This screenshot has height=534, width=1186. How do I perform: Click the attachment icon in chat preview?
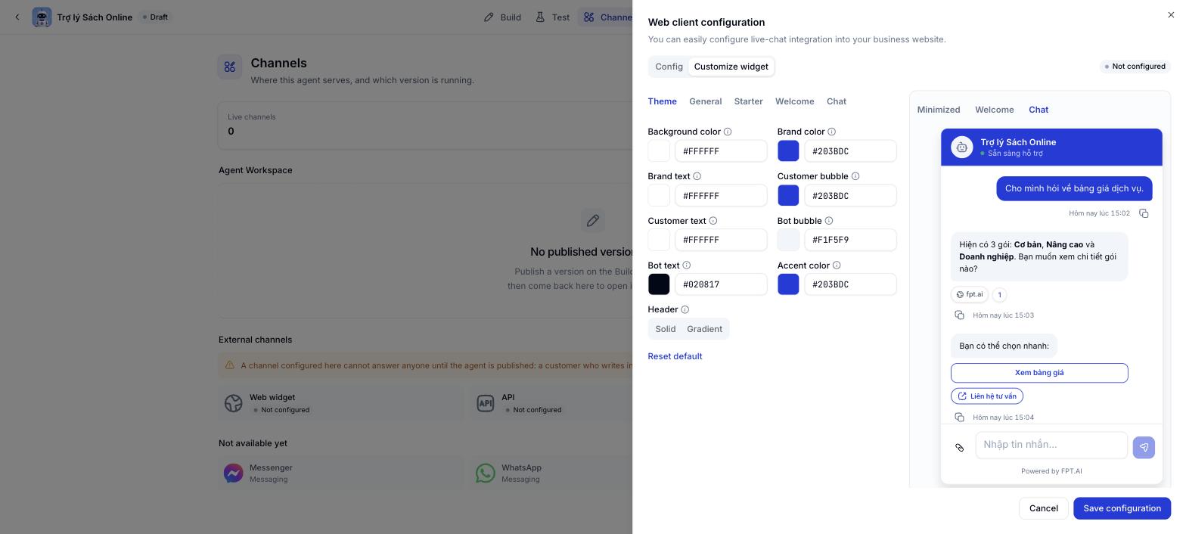[959, 448]
